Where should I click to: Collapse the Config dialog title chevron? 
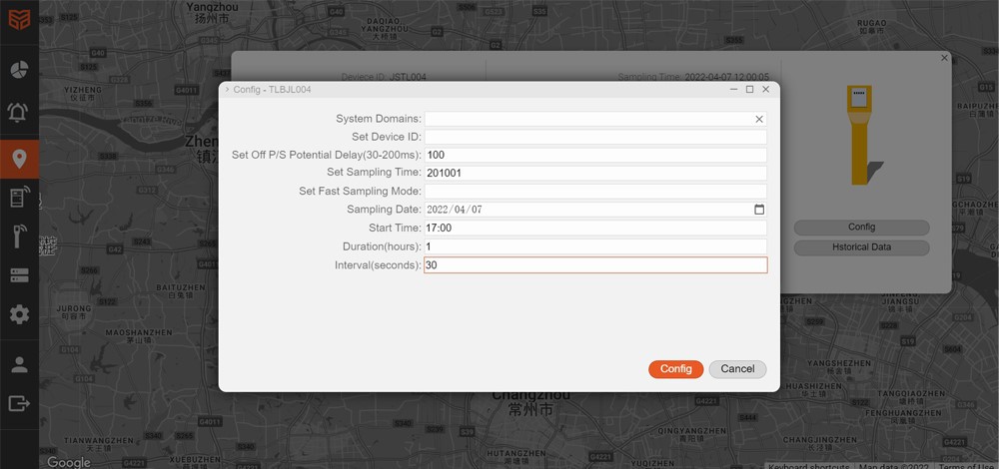click(x=227, y=90)
